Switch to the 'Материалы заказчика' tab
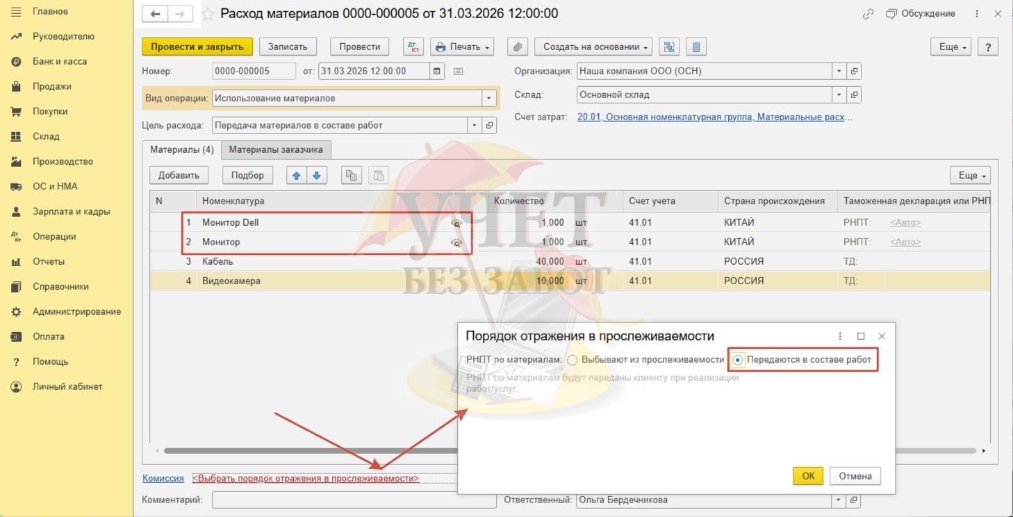The height and width of the screenshot is (517, 1013). tap(276, 149)
